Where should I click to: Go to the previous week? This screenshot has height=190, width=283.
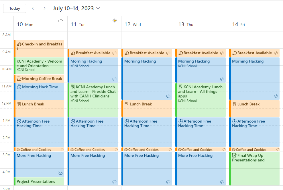click(33, 8)
